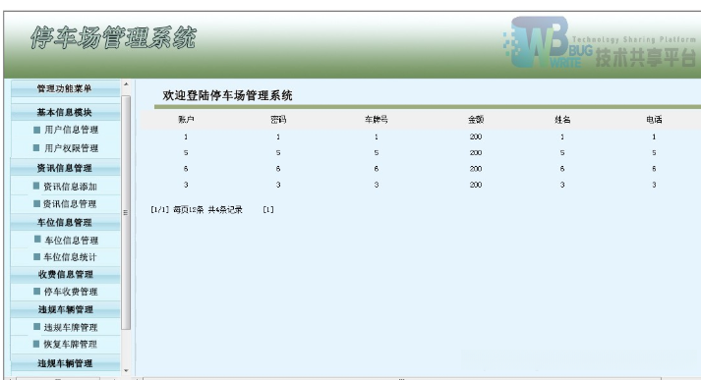Click the sidebar vertical scrollbar thumb
The width and height of the screenshot is (701, 380).
click(x=126, y=212)
